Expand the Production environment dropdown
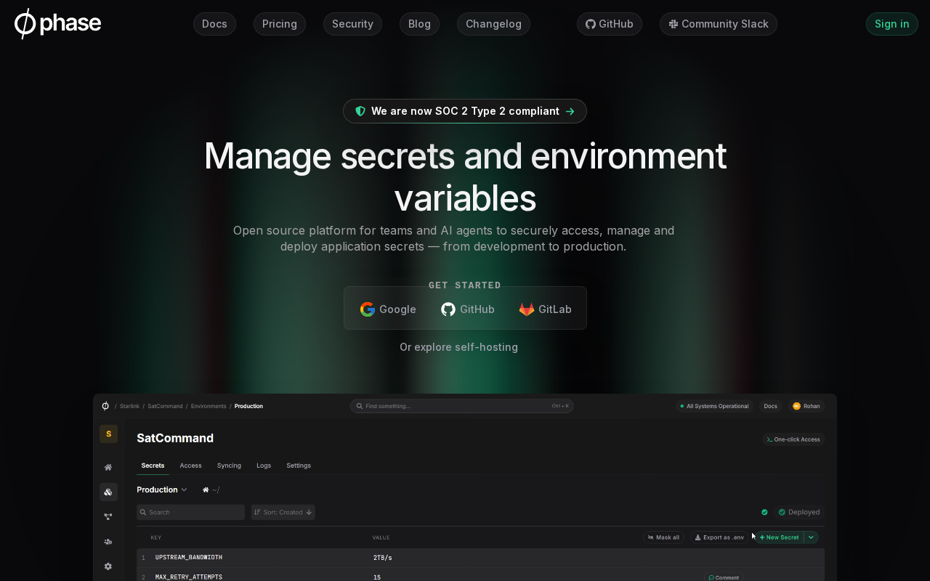The height and width of the screenshot is (581, 930). [162, 490]
